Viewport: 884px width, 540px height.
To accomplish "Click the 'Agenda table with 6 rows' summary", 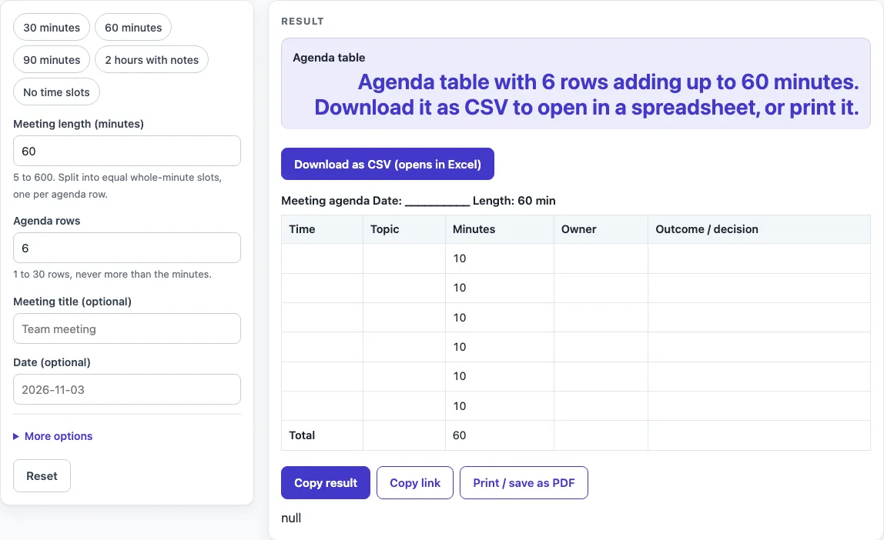I will click(x=586, y=95).
